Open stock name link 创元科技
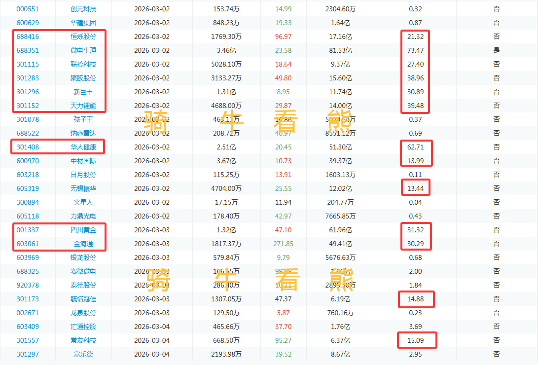Image resolution: width=538 pixels, height=365 pixels. [x=83, y=9]
